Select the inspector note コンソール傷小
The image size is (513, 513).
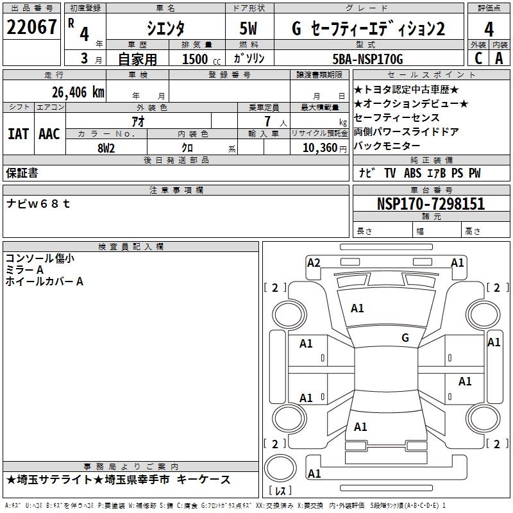[x=40, y=258]
